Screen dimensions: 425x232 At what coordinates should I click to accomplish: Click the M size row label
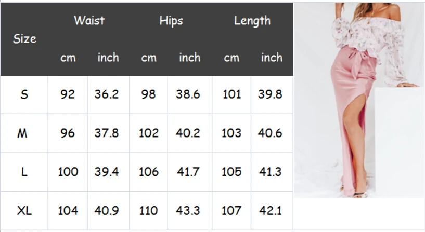click(x=22, y=133)
